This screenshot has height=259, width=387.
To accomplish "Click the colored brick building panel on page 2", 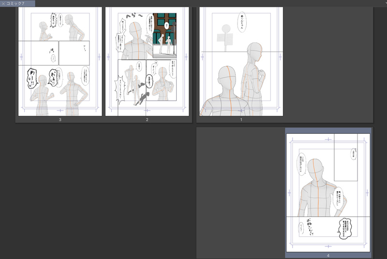I will coord(164,34).
